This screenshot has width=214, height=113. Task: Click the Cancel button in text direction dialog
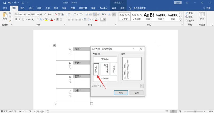[136, 92]
